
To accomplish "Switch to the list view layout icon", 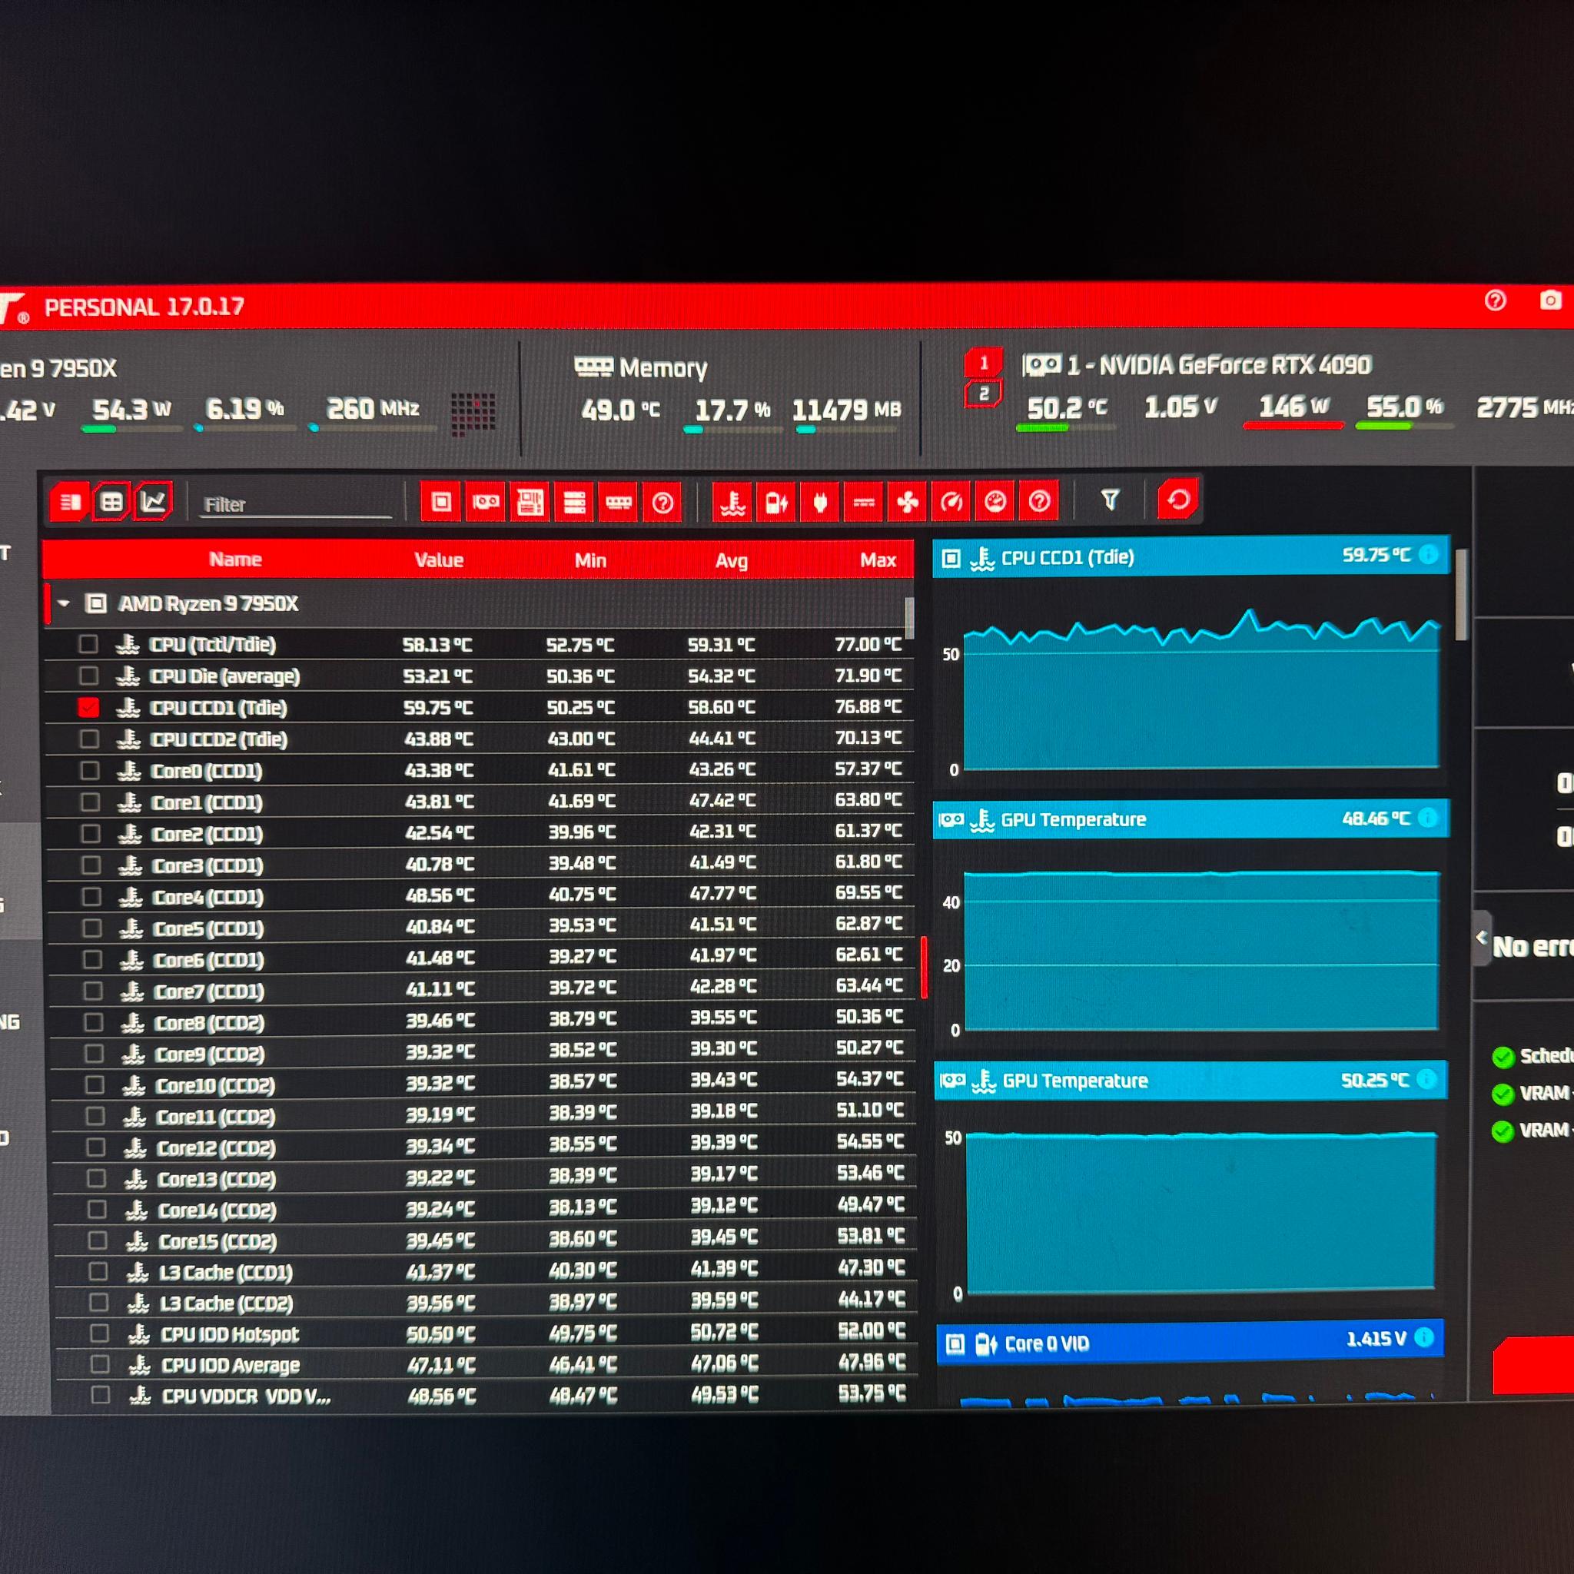I will [x=70, y=502].
